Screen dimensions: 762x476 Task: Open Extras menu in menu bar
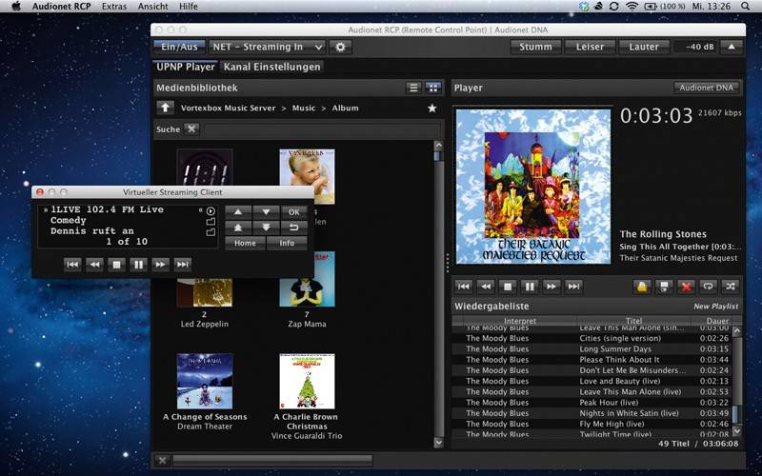point(114,7)
